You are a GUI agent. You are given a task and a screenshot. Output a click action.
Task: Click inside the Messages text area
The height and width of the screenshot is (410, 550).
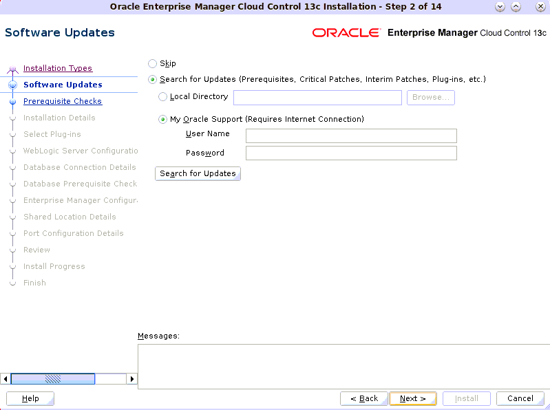point(343,367)
